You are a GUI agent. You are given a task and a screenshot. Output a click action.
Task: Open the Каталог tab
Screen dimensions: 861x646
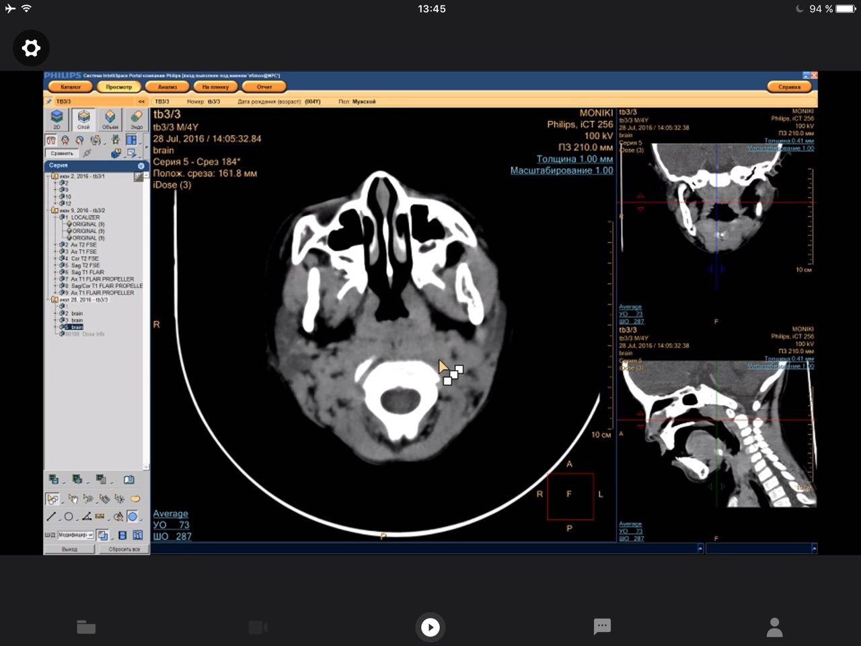71,87
